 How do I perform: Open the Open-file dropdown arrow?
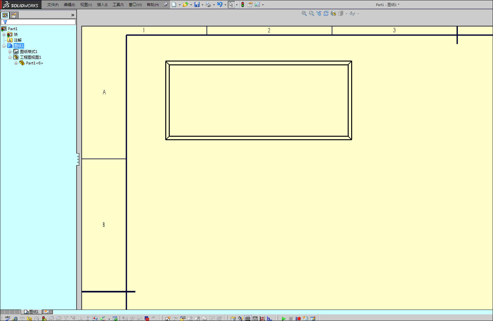point(191,5)
